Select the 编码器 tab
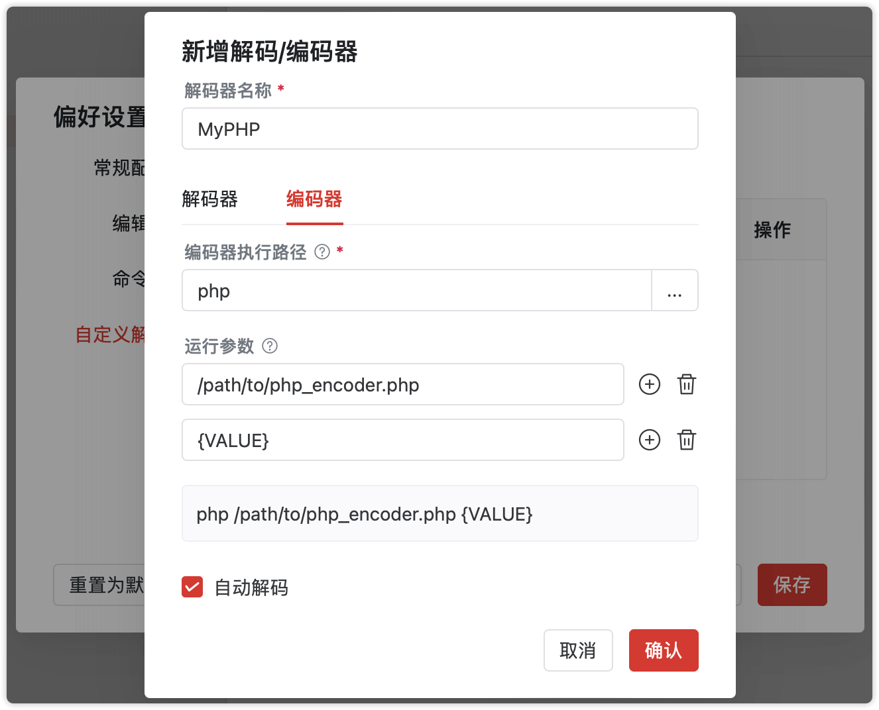This screenshot has height=710, width=879. [314, 199]
